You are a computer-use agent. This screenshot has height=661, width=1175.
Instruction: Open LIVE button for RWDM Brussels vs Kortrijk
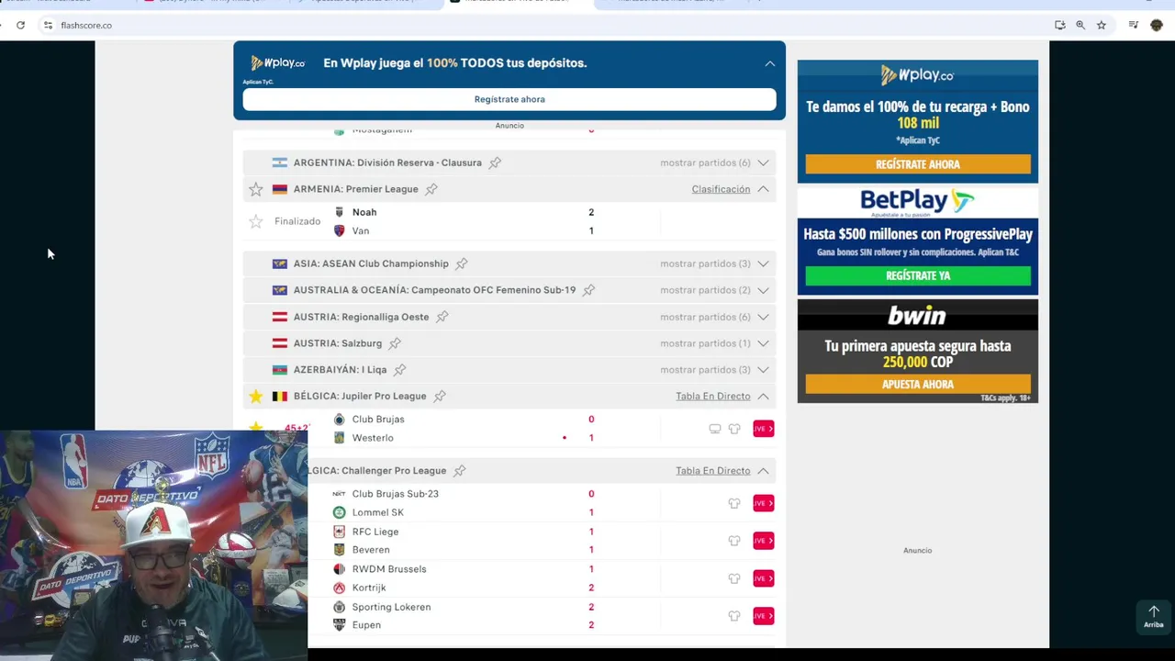coord(764,578)
